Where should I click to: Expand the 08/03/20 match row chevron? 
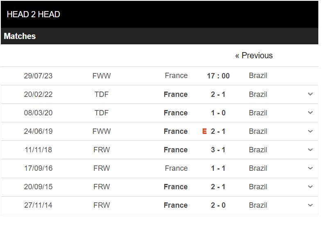point(310,112)
